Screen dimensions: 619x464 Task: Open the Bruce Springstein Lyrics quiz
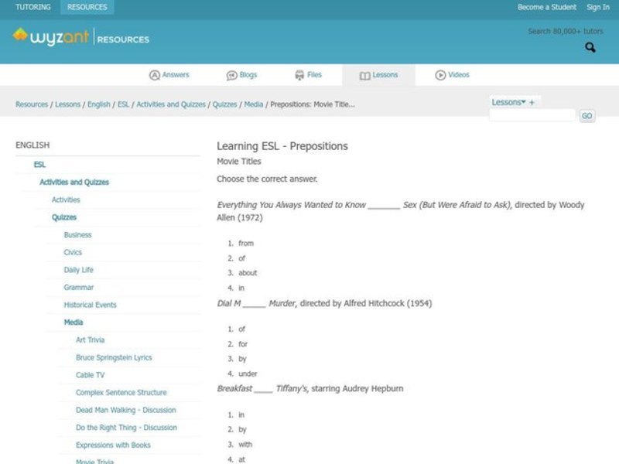pyautogui.click(x=114, y=357)
